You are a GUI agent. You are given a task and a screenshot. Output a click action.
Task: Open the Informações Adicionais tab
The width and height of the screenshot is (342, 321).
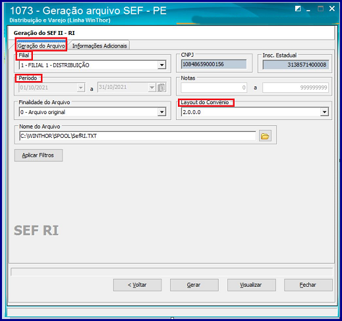click(100, 46)
